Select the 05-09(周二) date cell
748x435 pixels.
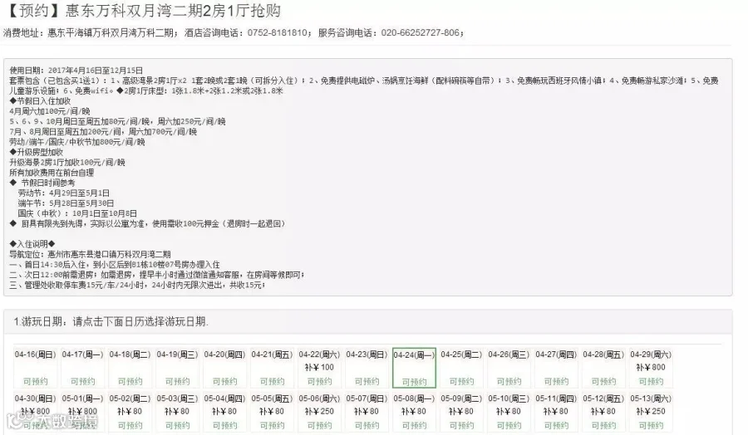click(461, 412)
